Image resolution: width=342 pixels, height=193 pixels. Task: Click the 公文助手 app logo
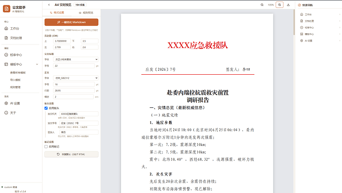pyautogui.click(x=6, y=9)
